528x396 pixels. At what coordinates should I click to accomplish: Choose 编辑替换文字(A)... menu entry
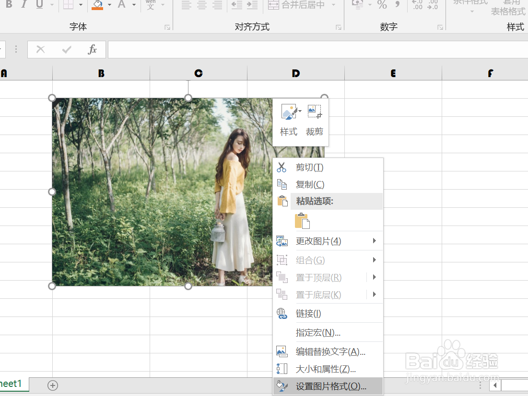pos(328,351)
